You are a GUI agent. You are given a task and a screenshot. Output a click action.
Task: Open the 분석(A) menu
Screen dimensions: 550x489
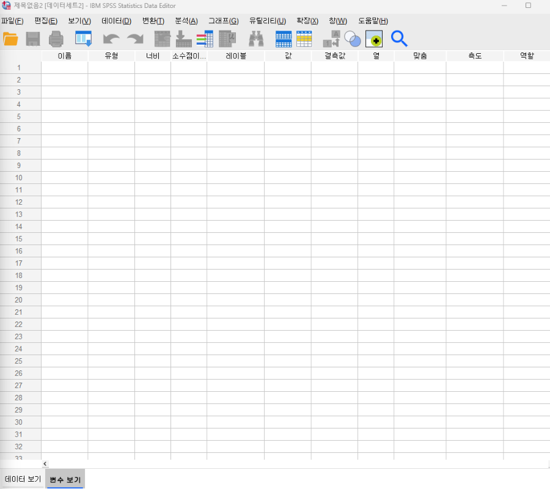coord(186,21)
